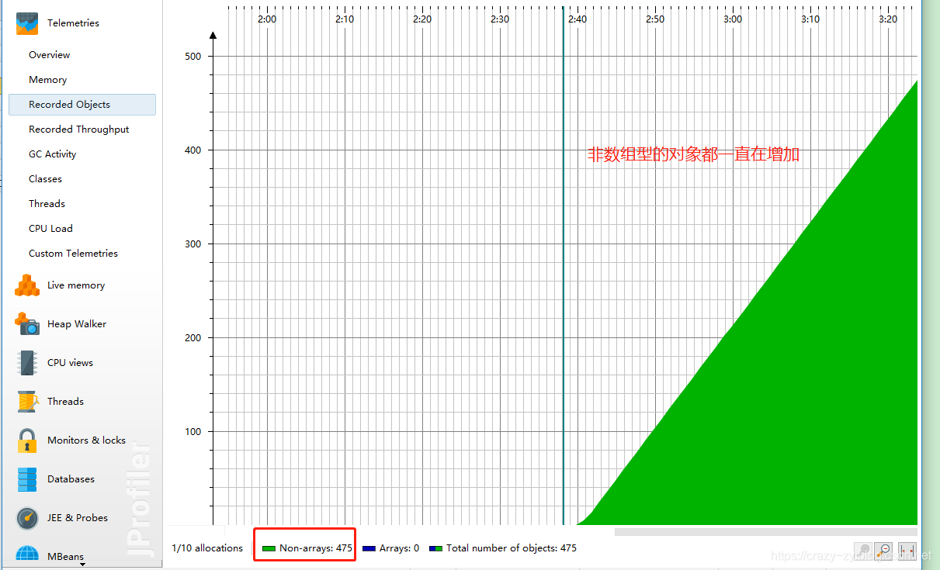Click the 400 value on vertical axis
Viewport: 940px width, 570px height.
click(x=193, y=150)
